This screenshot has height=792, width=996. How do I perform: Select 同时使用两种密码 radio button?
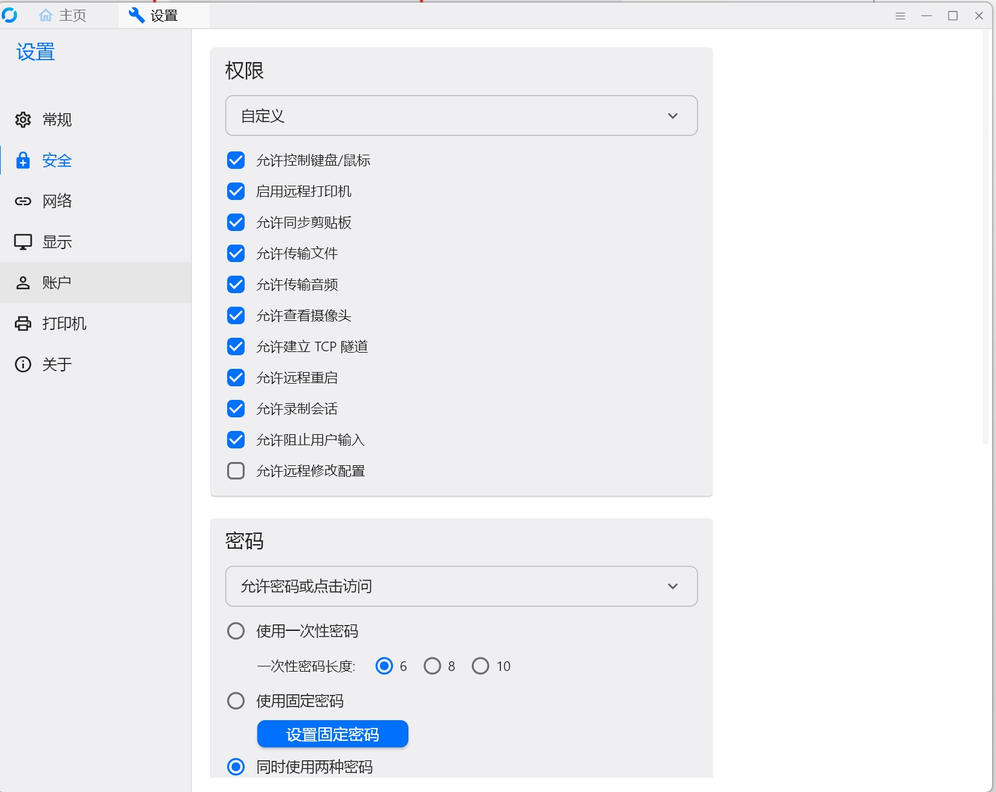(236, 767)
